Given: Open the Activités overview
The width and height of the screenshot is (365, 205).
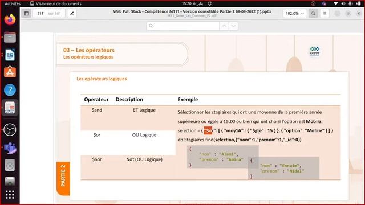Looking at the screenshot, I should (13, 3).
